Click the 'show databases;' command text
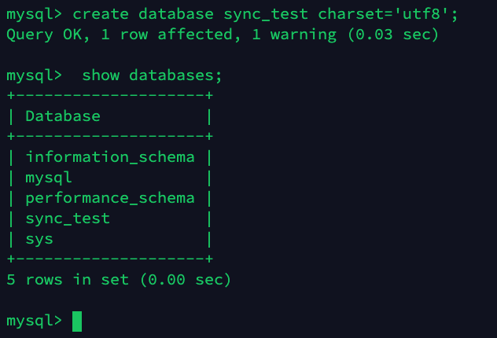497x338 pixels. [x=152, y=75]
